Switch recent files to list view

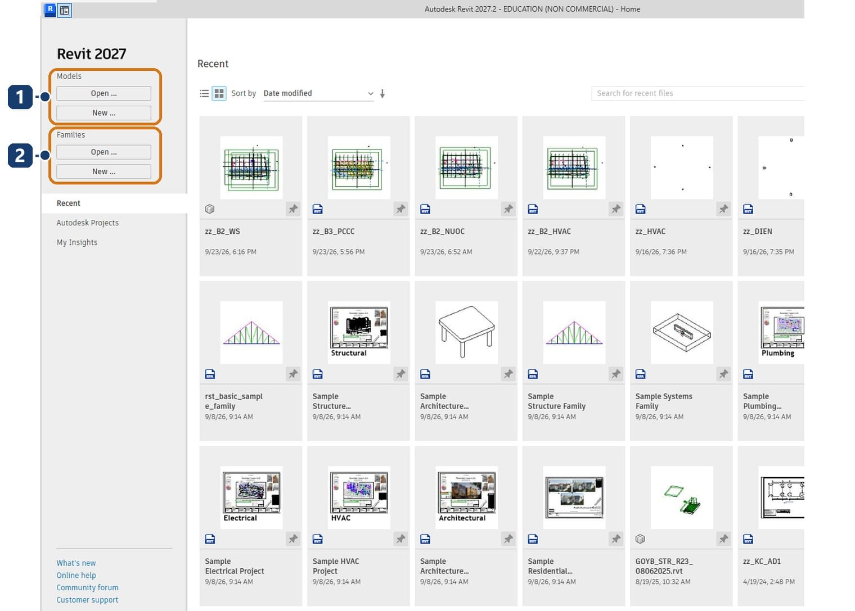pos(204,93)
